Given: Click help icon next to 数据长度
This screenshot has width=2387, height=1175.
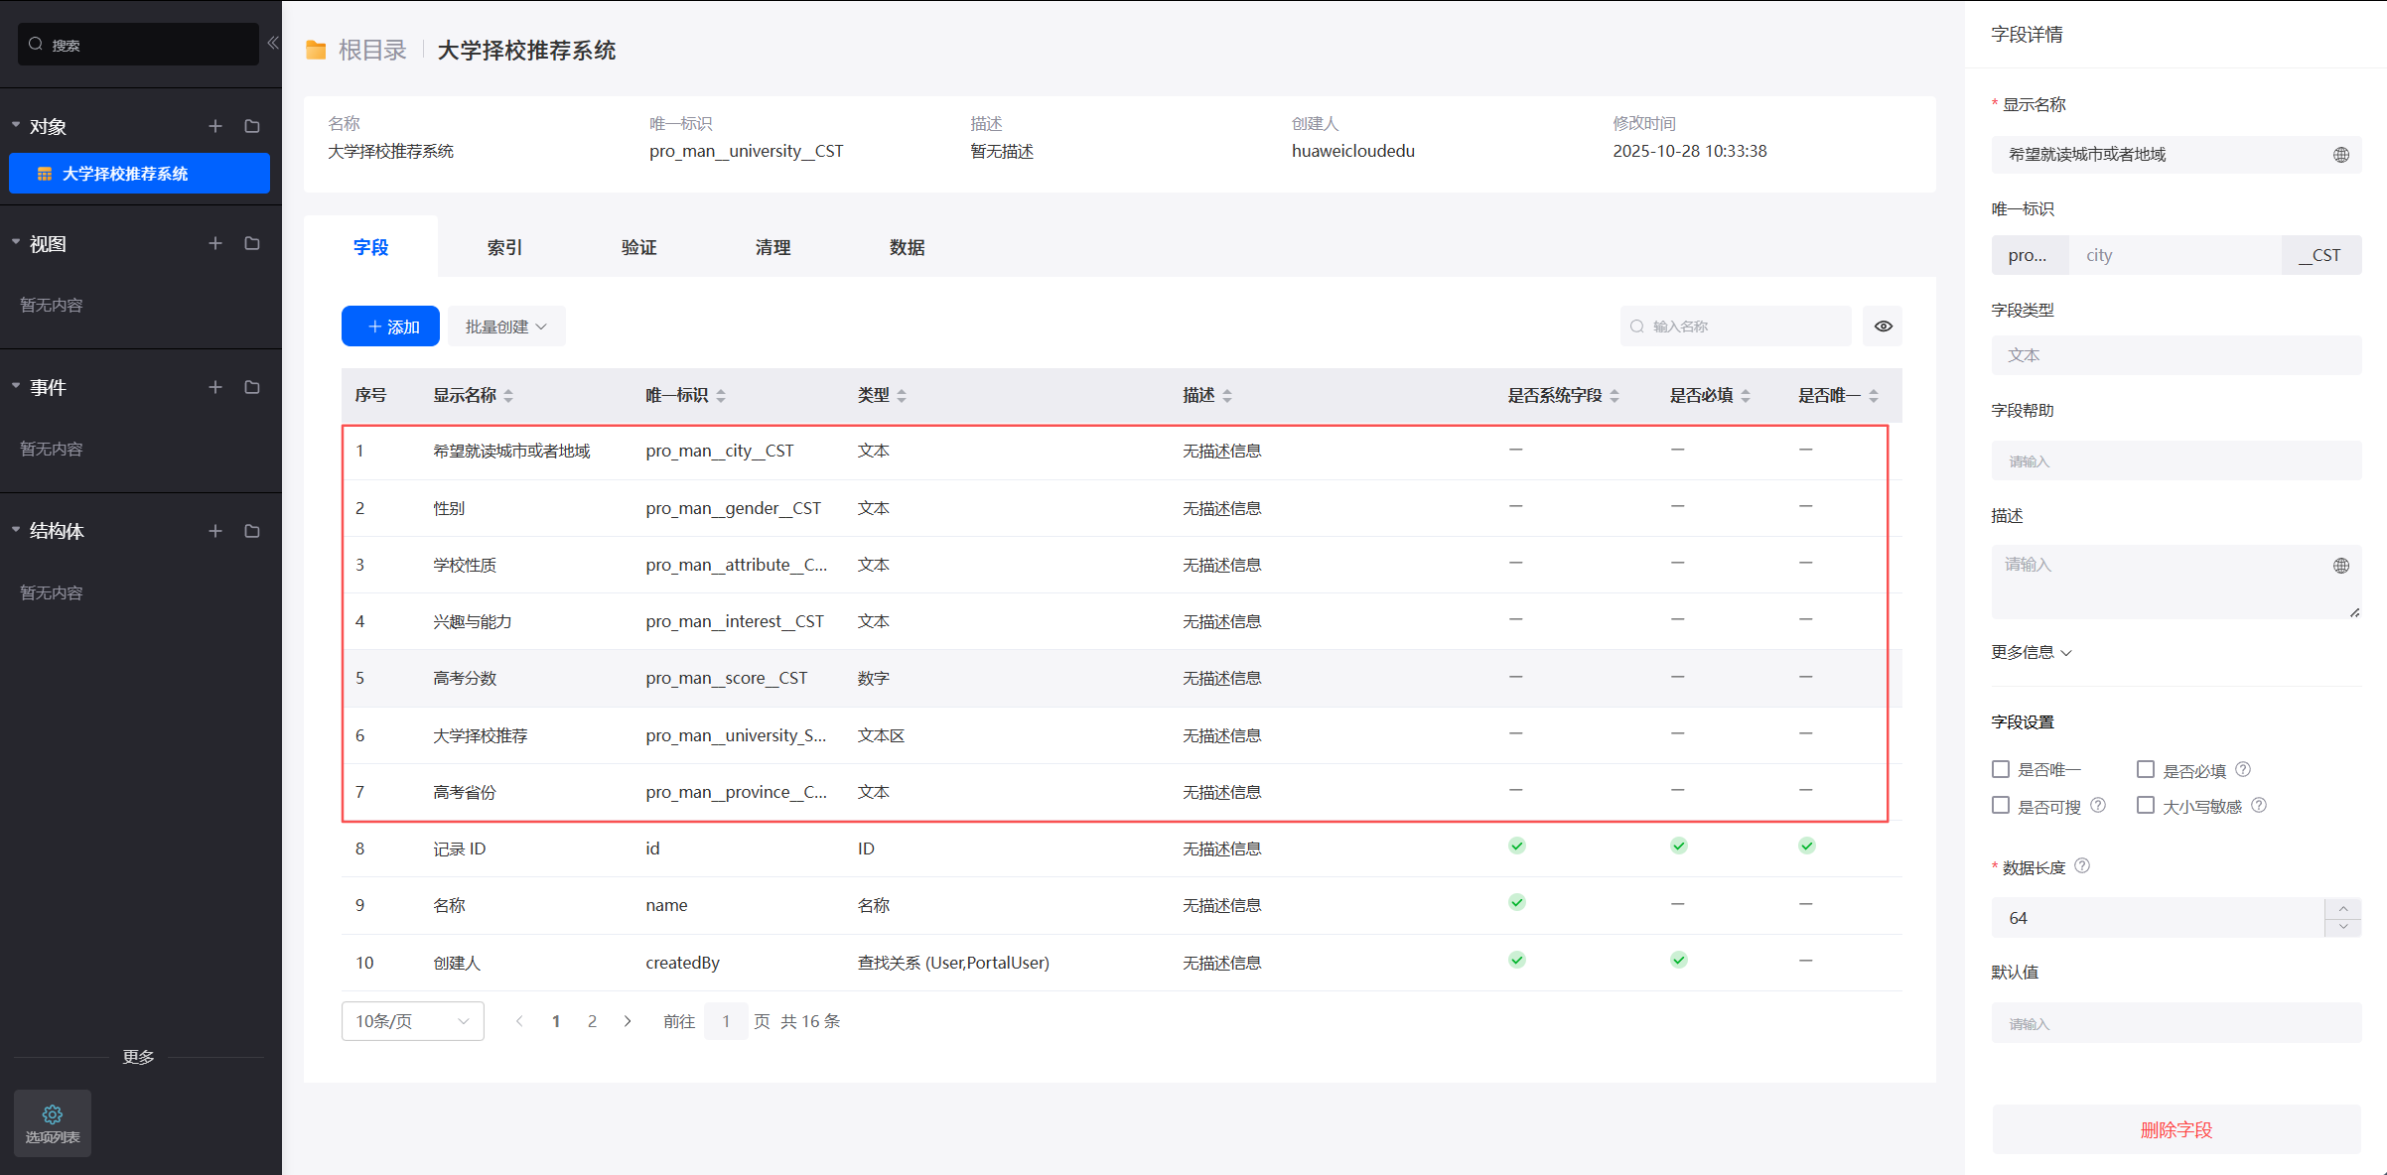Looking at the screenshot, I should coord(2082,865).
